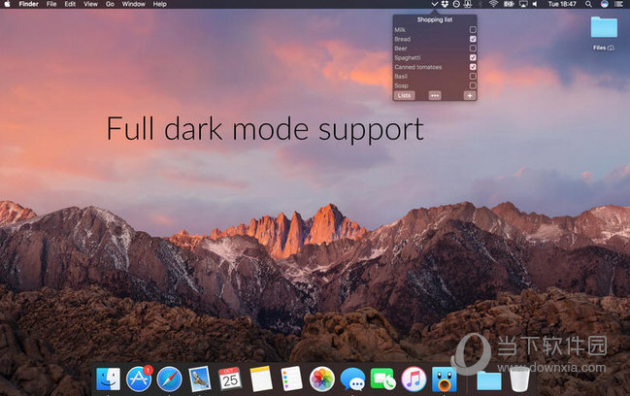Screen dimensions: 630x396
Task: Select the 'Canned tomatoes' item text
Action: (417, 67)
